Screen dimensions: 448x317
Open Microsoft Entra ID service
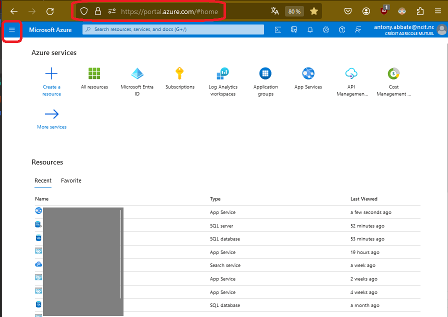click(137, 74)
